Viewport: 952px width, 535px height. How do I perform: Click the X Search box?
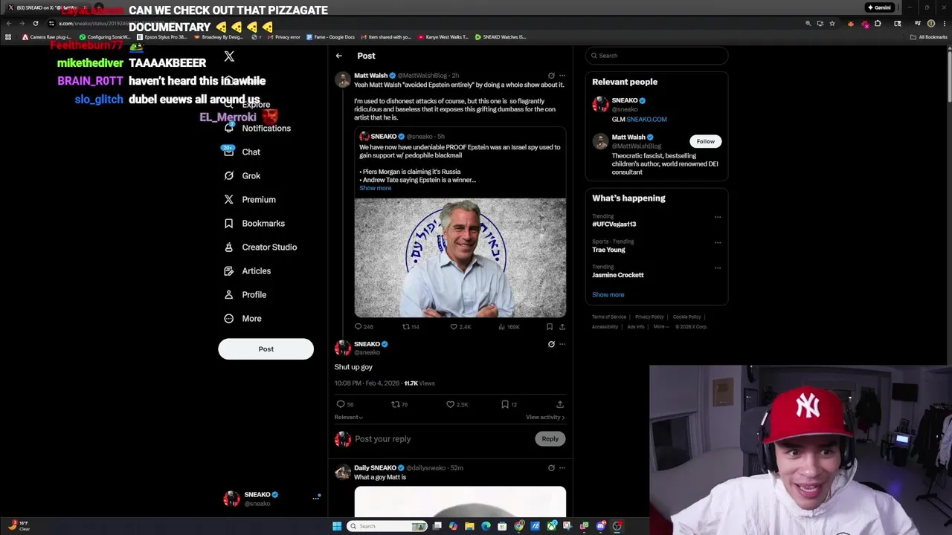[x=656, y=56]
